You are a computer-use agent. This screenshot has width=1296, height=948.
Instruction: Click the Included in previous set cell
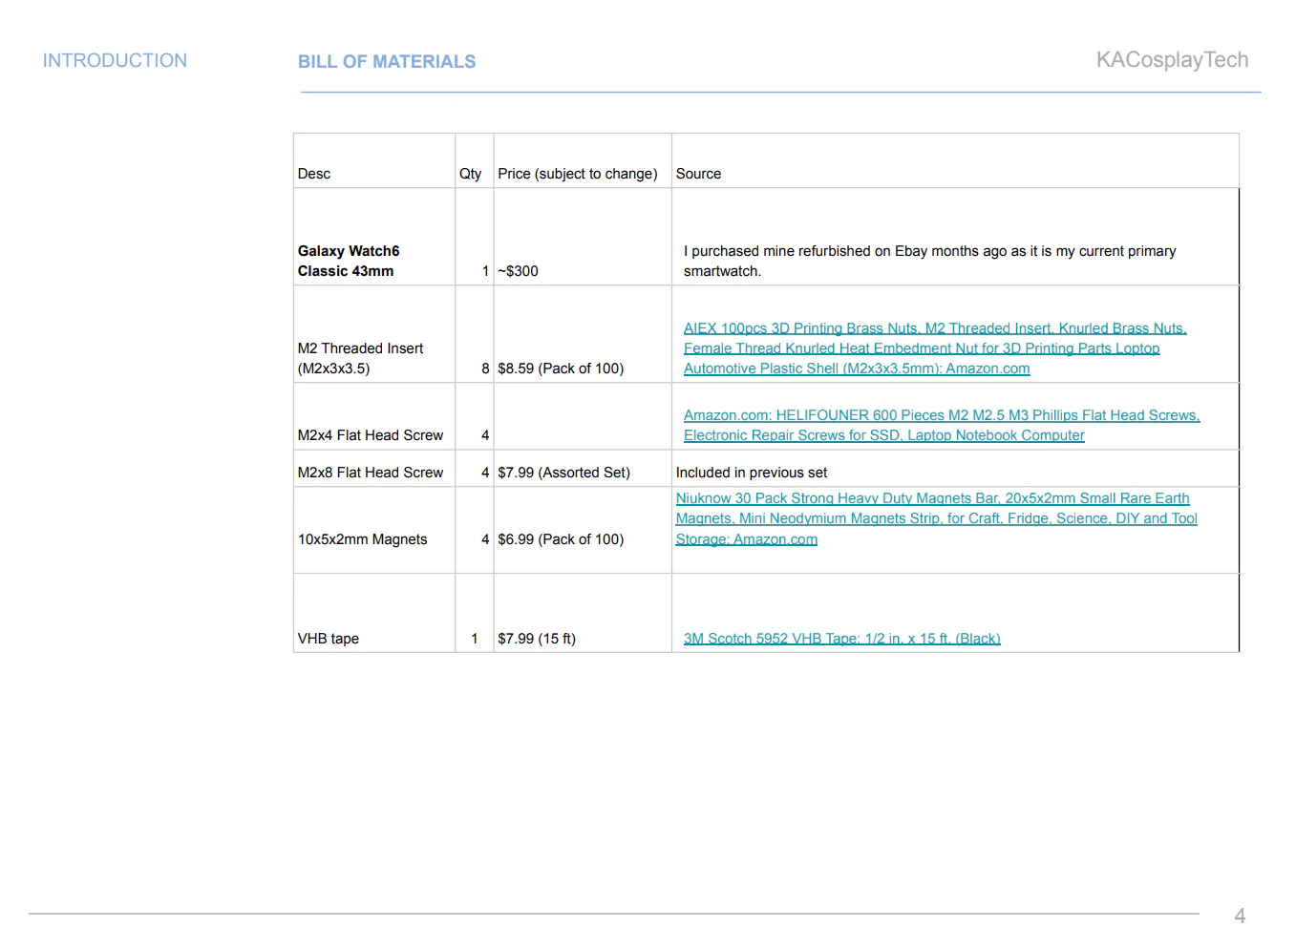[x=752, y=473]
